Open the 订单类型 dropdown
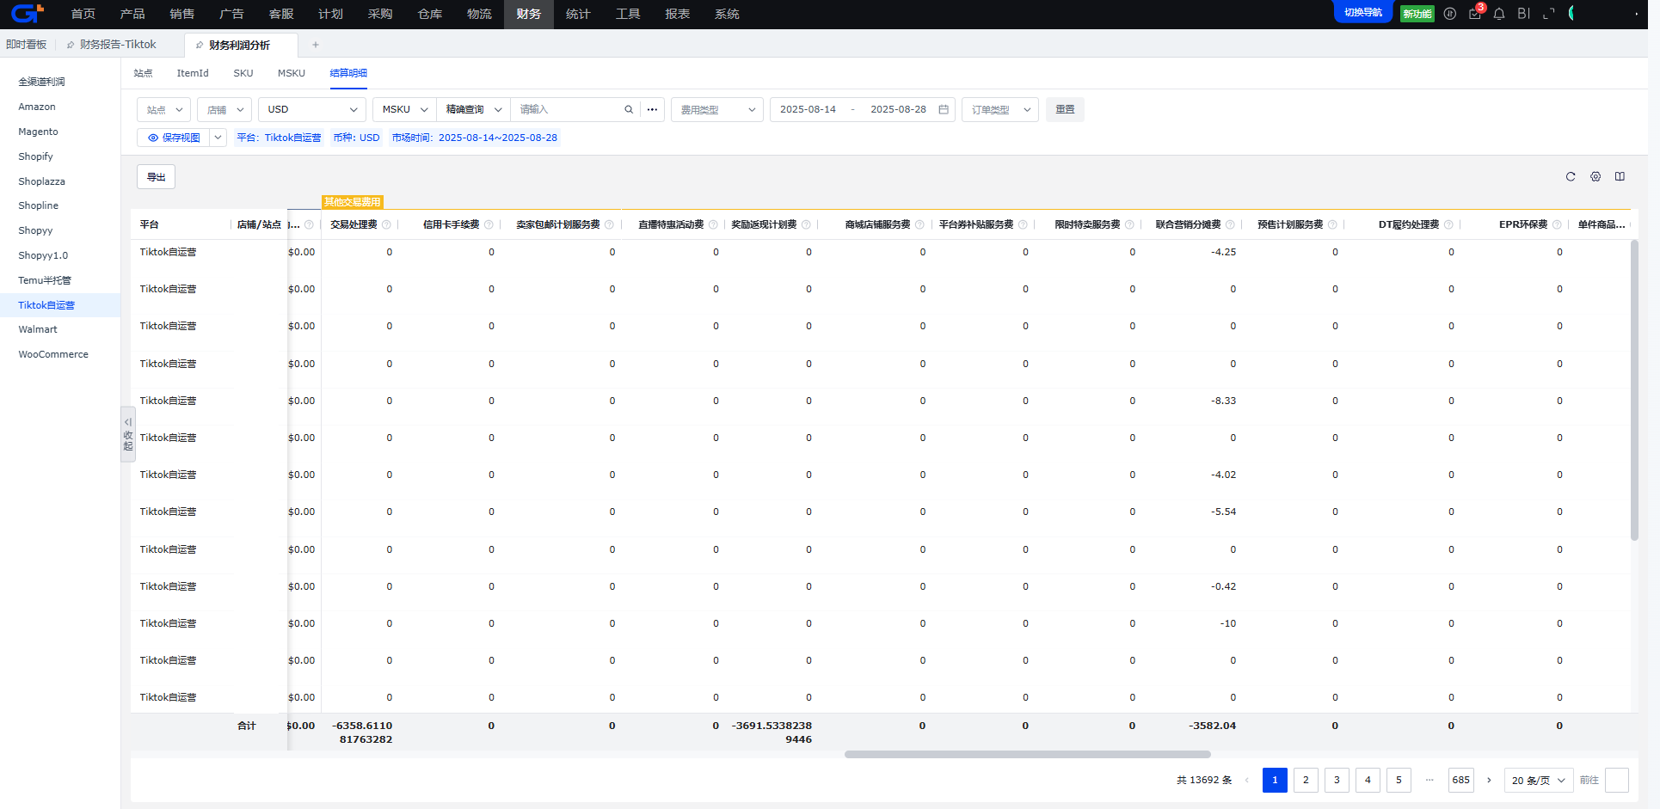The height and width of the screenshot is (809, 1660). 1000,109
